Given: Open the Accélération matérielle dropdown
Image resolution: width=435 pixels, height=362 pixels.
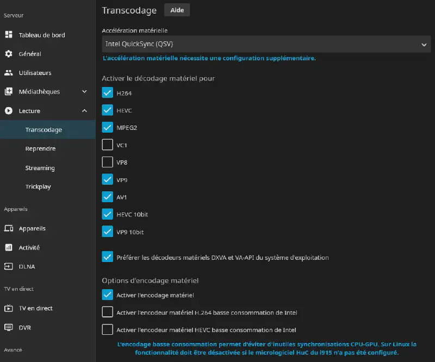Looking at the screenshot, I should tap(266, 44).
